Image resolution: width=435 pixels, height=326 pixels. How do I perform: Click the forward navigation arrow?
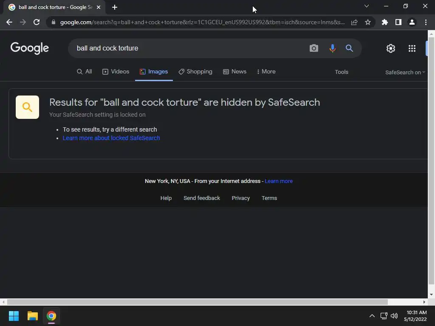[23, 22]
